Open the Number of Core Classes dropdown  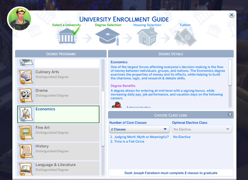pos(139,129)
